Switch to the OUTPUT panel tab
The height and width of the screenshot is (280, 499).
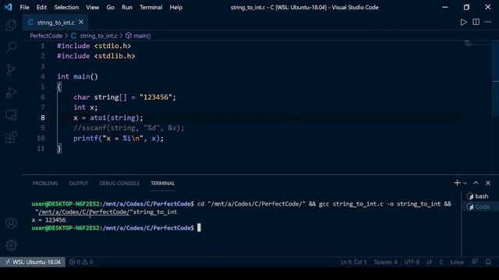(79, 184)
